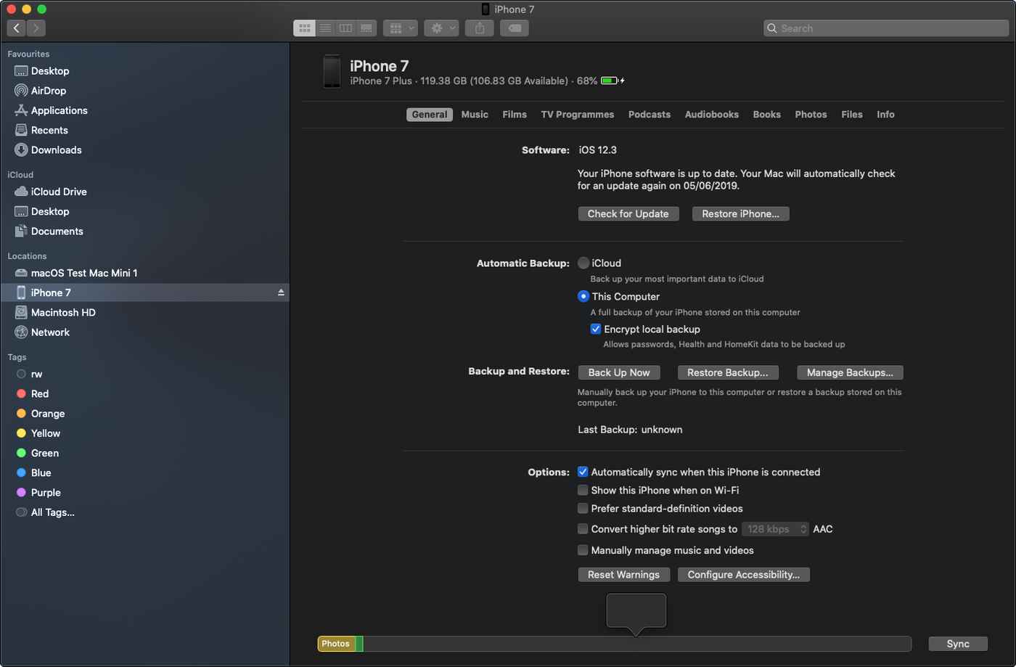The image size is (1016, 667).
Task: Open AirDrop in the sidebar
Action: point(48,91)
